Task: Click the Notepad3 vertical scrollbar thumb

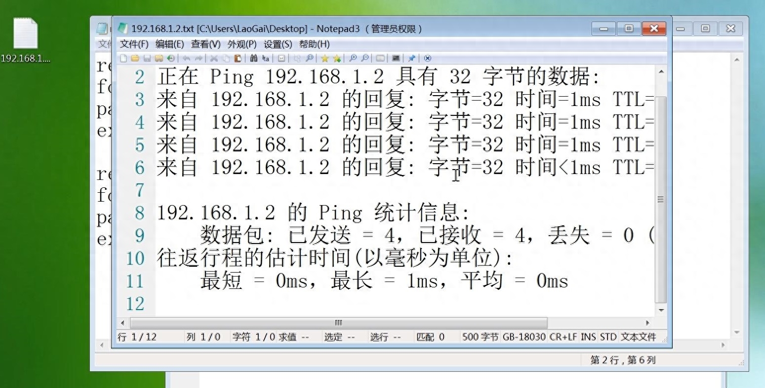Action: tap(661, 200)
